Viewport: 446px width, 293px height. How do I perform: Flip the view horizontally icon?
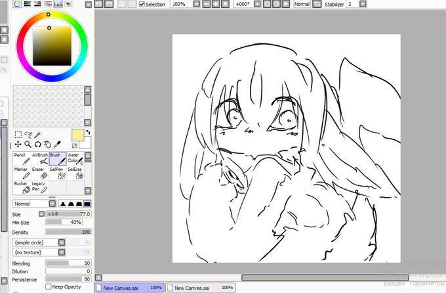(316, 4)
